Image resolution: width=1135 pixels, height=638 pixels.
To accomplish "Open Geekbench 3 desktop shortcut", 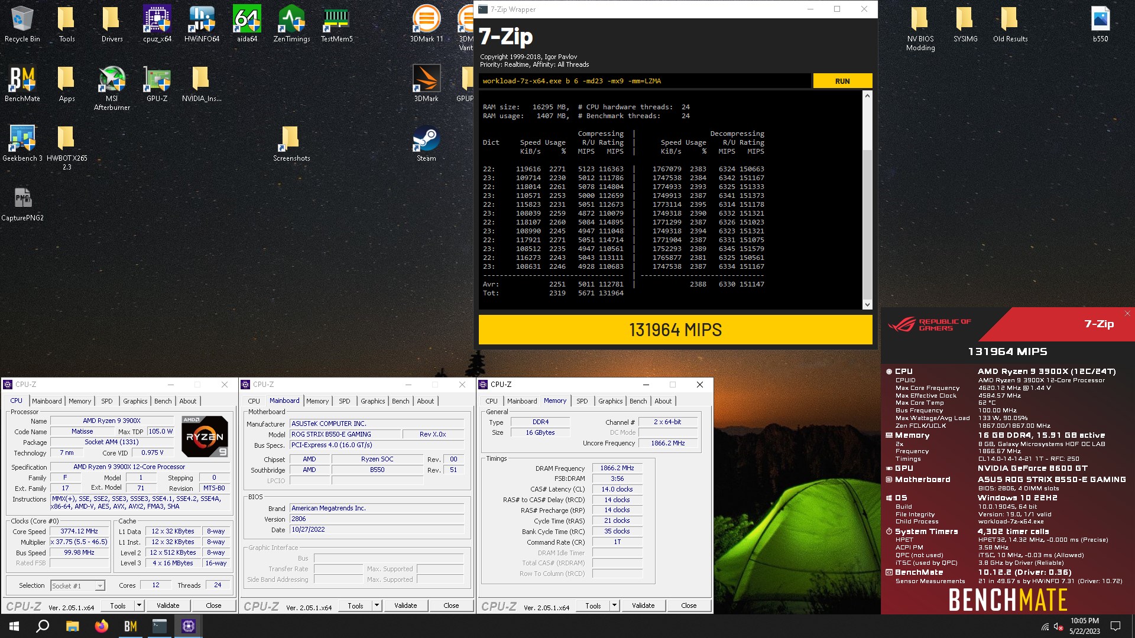I will [x=22, y=144].
